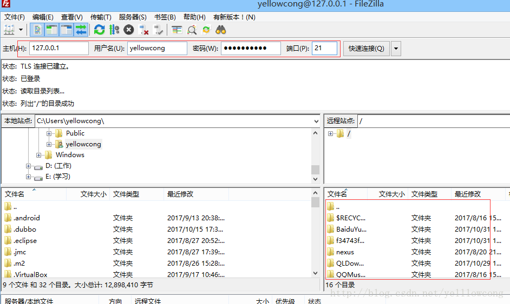The height and width of the screenshot is (304, 510).
Task: Expand the D: (工作) drive node
Action: tap(28, 166)
